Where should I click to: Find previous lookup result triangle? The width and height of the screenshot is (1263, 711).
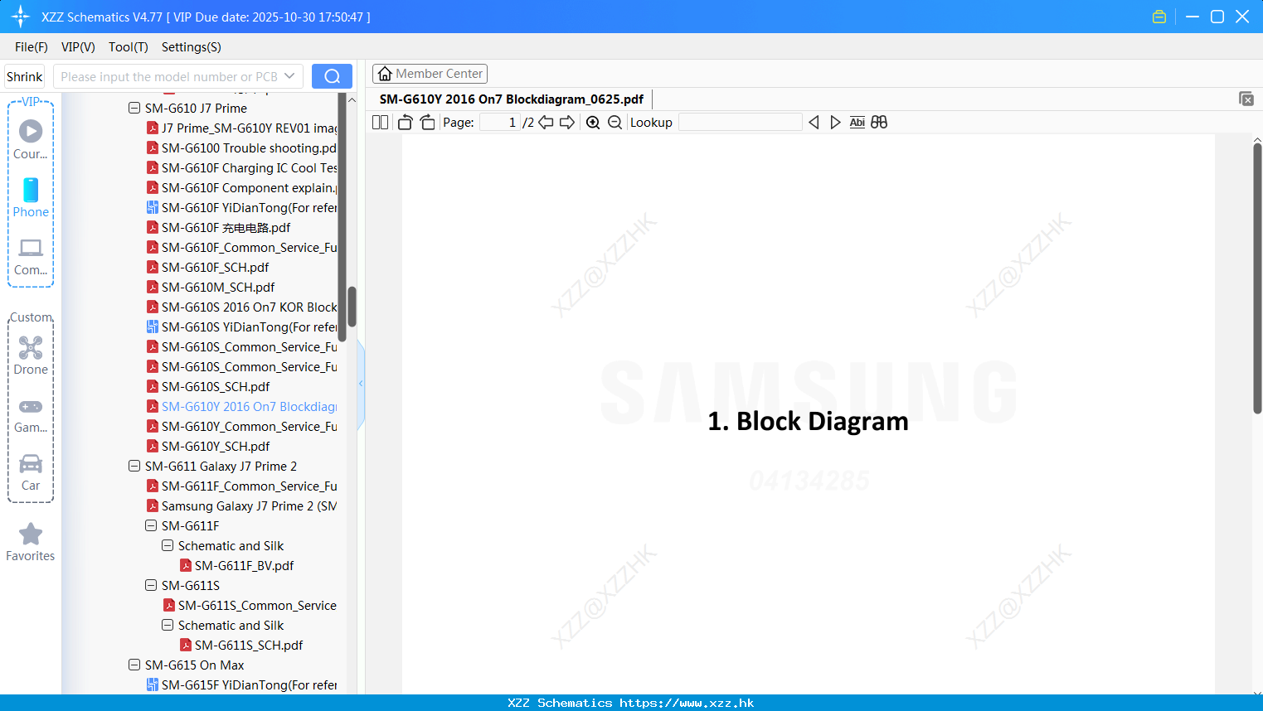[814, 123]
